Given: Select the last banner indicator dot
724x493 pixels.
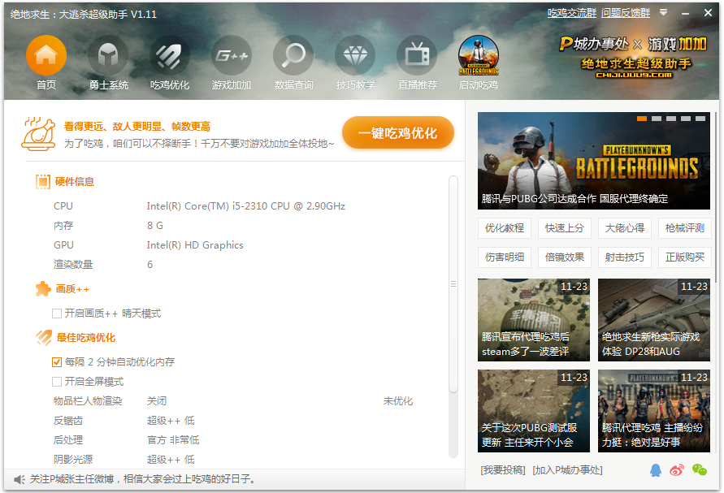Looking at the screenshot, I should (700, 119).
